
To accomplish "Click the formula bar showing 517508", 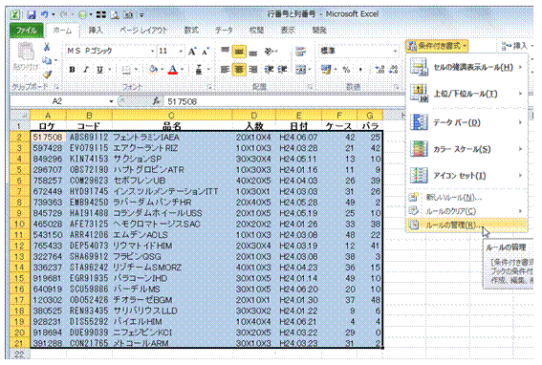I will coord(284,101).
